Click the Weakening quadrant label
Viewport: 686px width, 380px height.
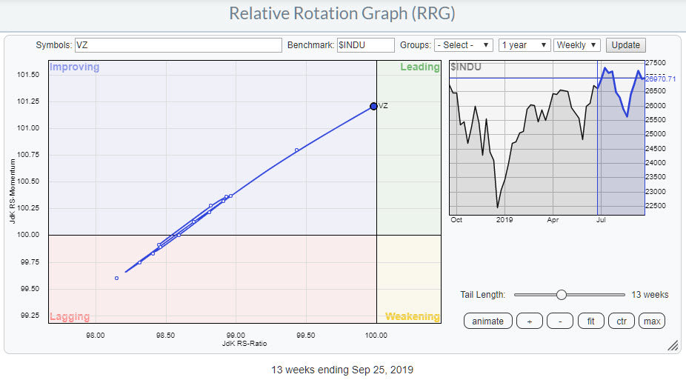point(412,316)
